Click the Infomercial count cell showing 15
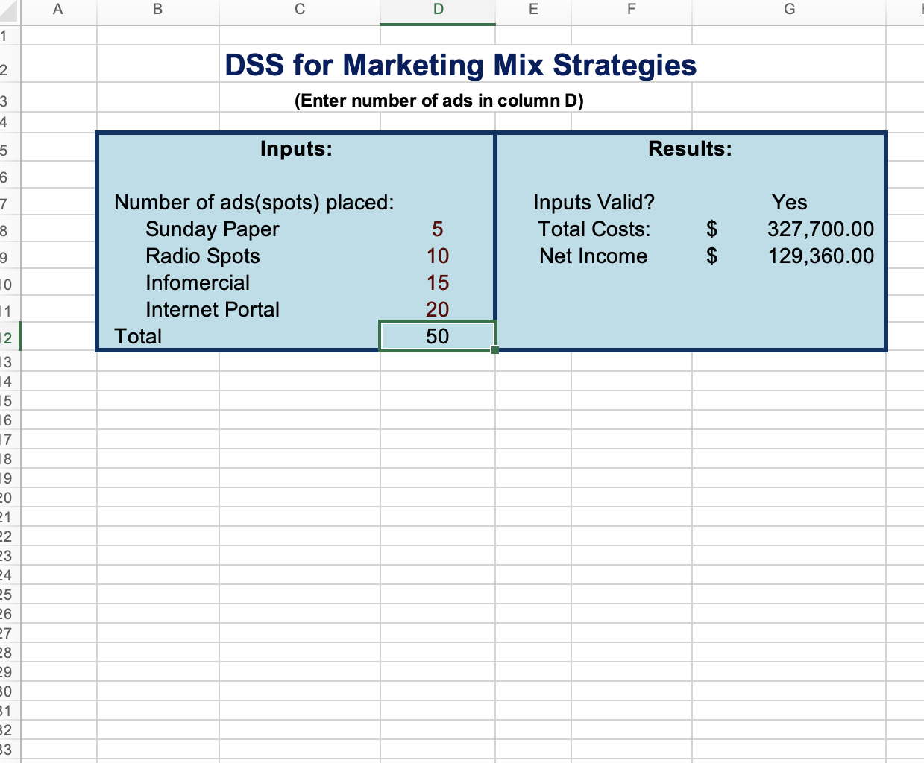924x763 pixels. pyautogui.click(x=437, y=283)
